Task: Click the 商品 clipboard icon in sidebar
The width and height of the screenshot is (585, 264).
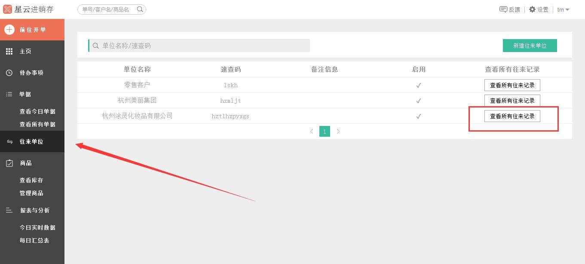Action: [9, 163]
